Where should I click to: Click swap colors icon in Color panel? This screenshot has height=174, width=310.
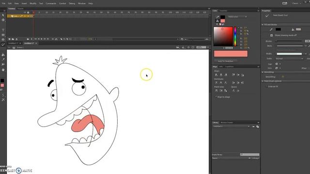223,25
